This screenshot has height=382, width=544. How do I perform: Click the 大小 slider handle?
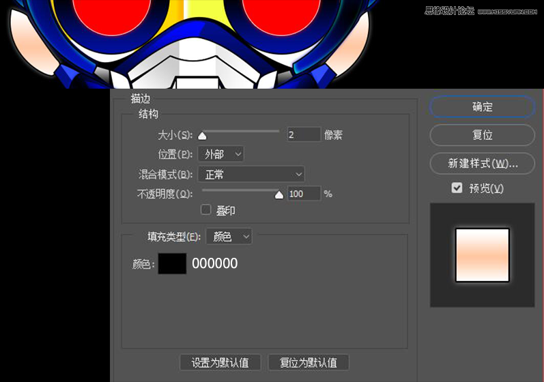[202, 136]
